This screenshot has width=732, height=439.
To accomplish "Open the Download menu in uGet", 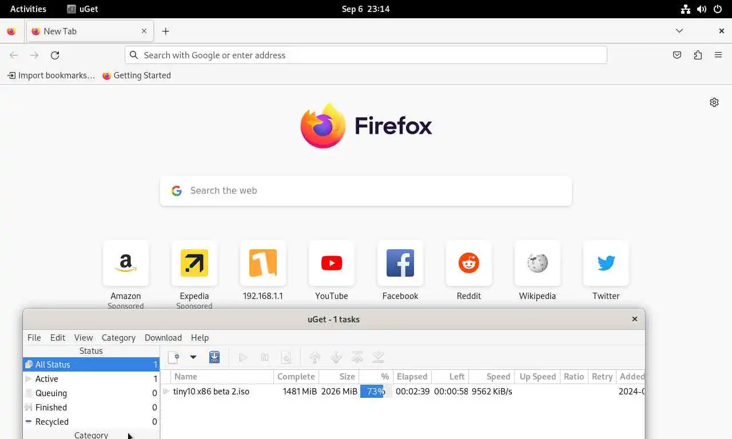I will point(163,337).
